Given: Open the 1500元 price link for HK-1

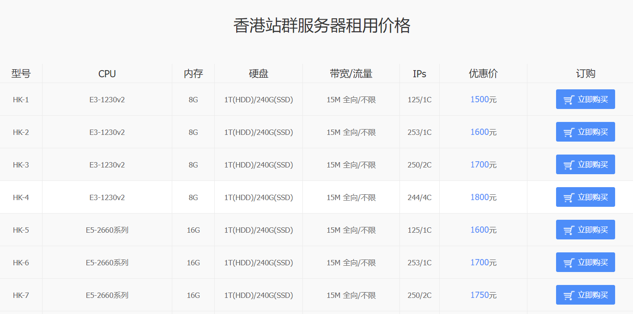Looking at the screenshot, I should coord(483,99).
